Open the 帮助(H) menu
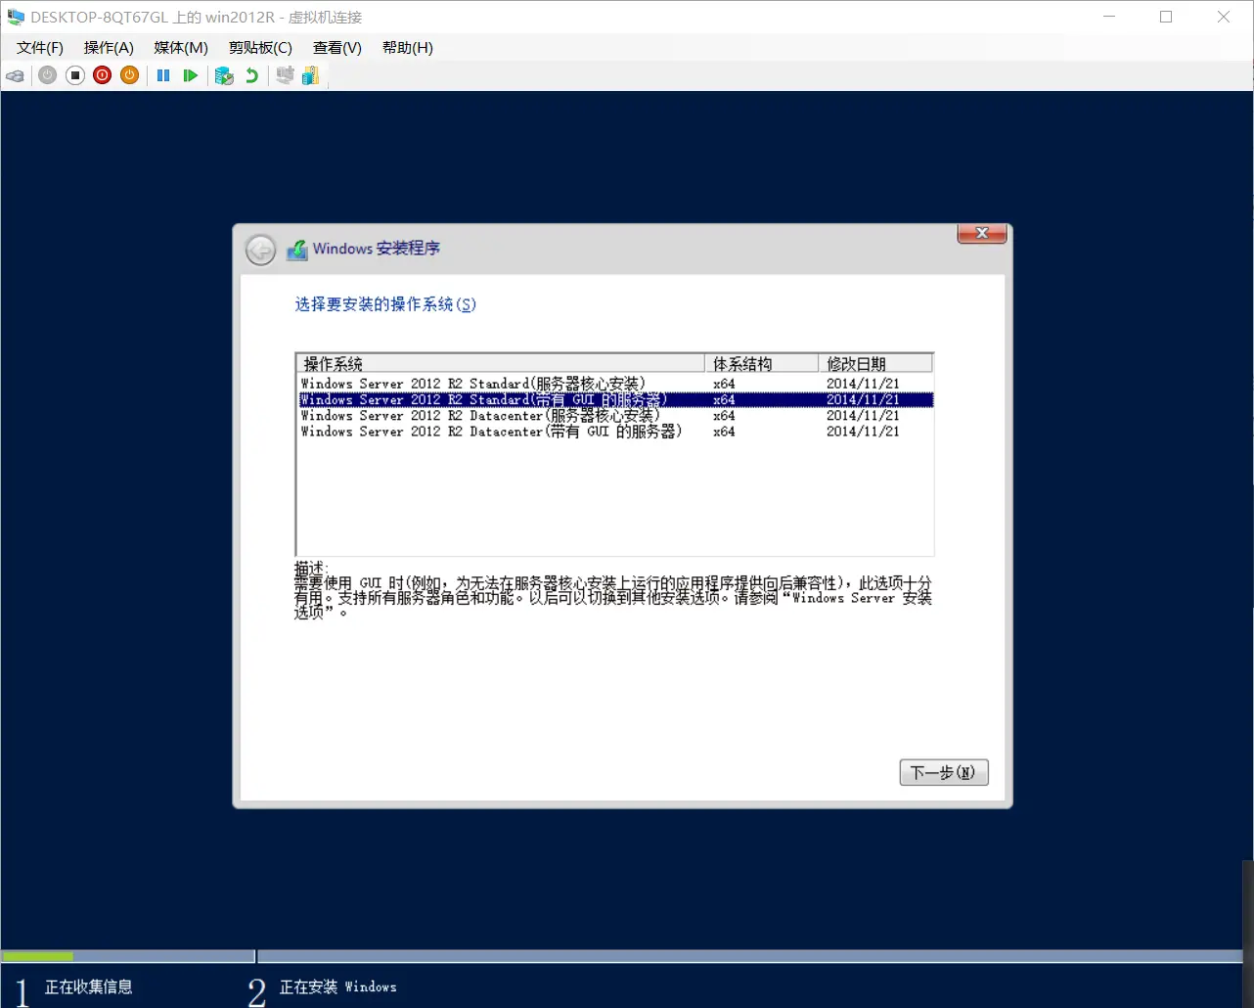The image size is (1254, 1008). click(408, 47)
